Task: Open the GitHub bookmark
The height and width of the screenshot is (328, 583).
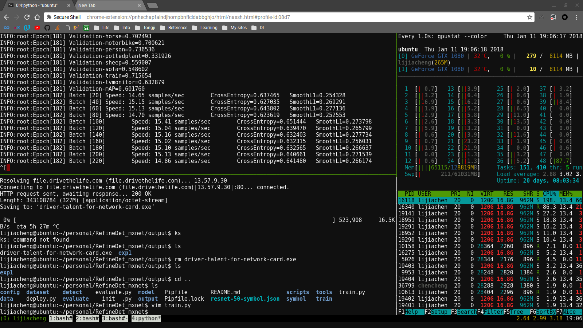Action: pos(47,28)
